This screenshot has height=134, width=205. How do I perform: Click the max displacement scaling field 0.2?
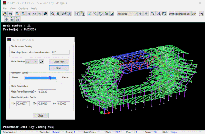tap(60, 52)
